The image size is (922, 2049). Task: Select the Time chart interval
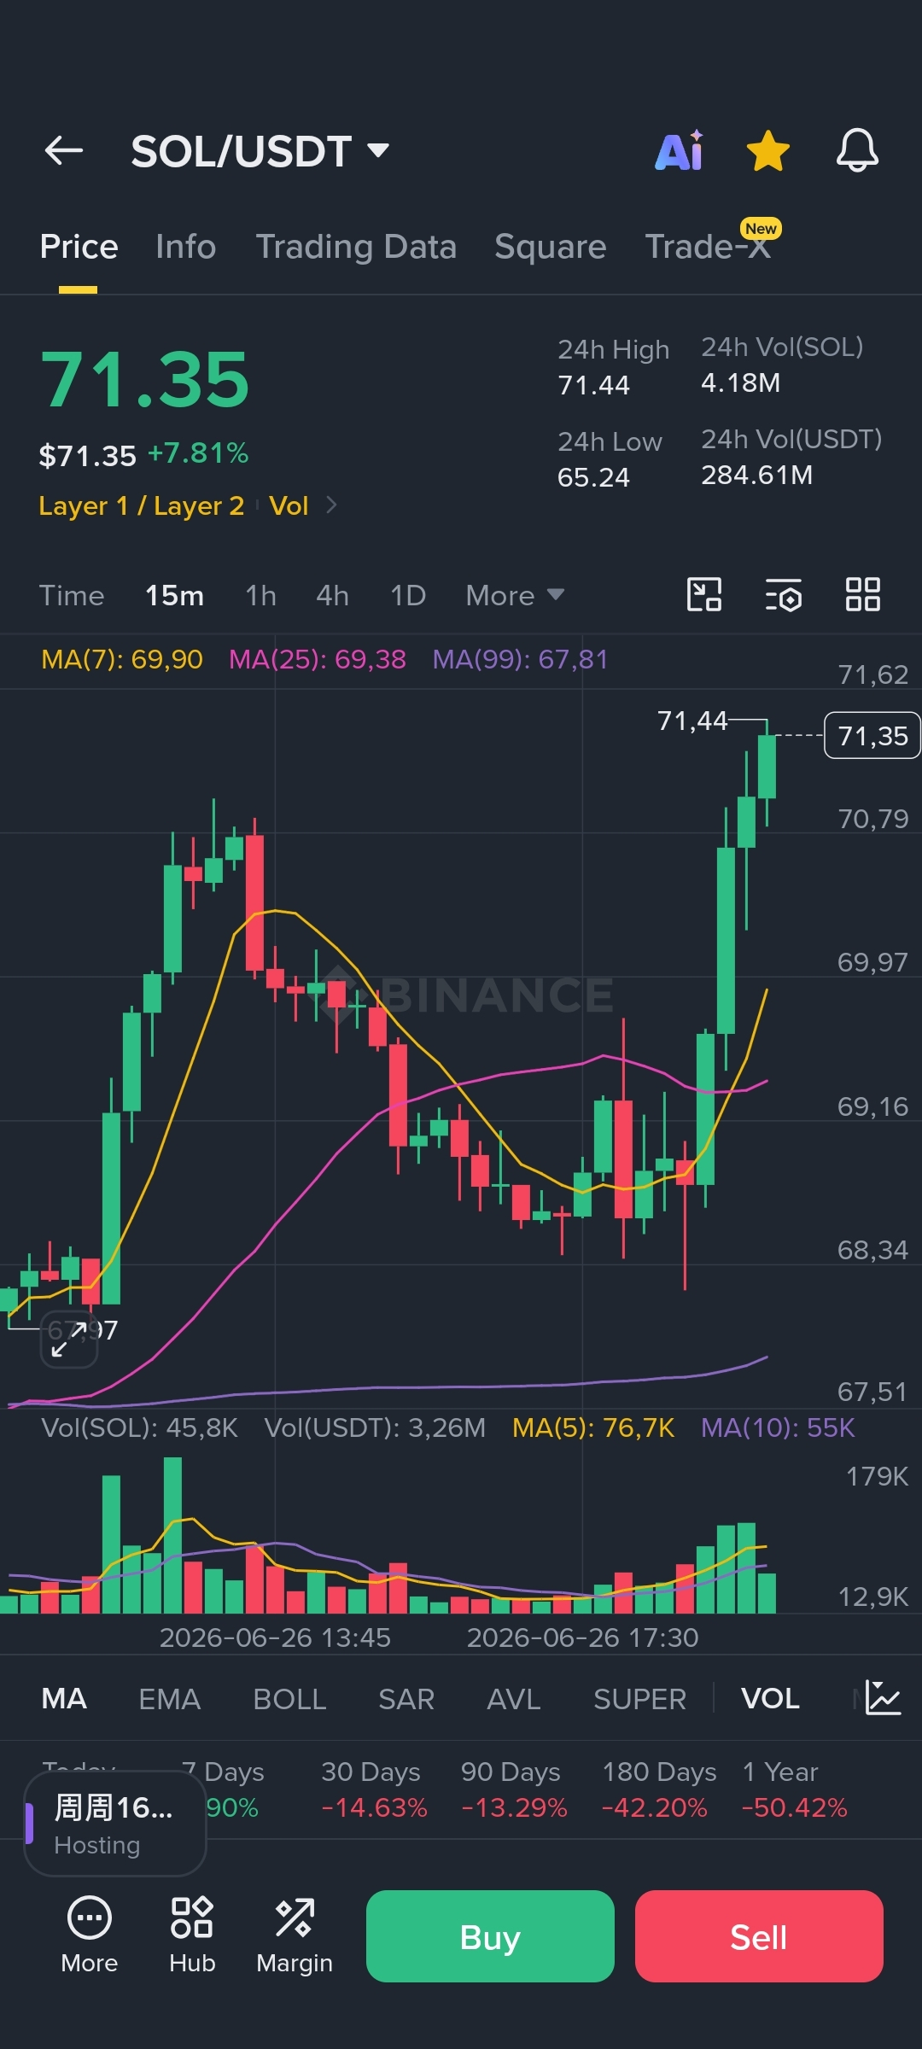(x=72, y=595)
